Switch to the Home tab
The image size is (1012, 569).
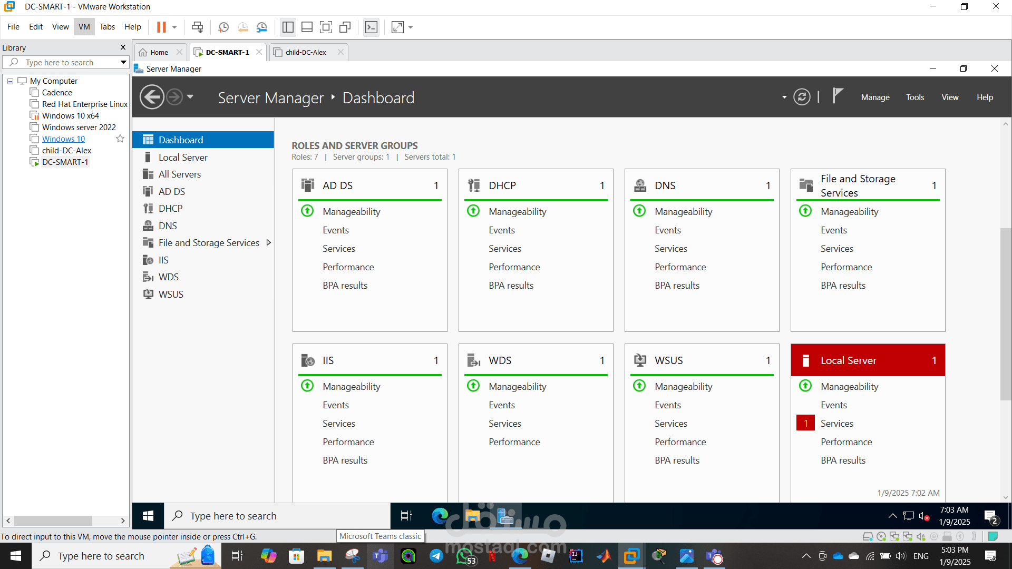coord(159,52)
